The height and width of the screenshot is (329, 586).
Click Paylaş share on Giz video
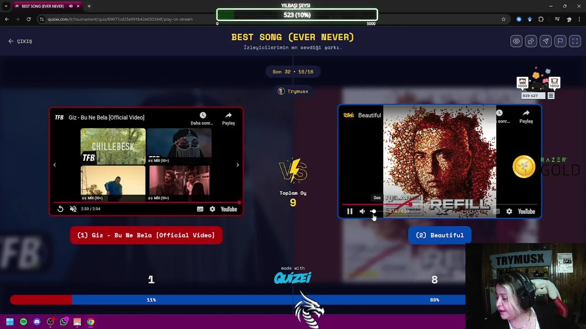coord(228,118)
